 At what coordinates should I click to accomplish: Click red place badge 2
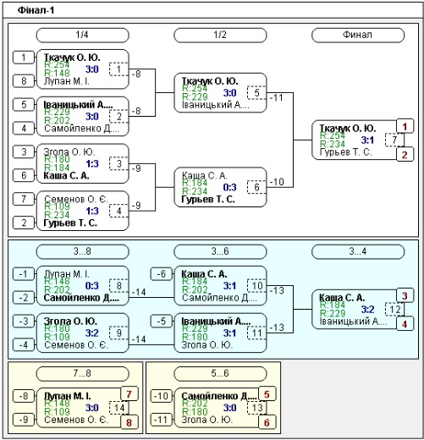pyautogui.click(x=405, y=154)
